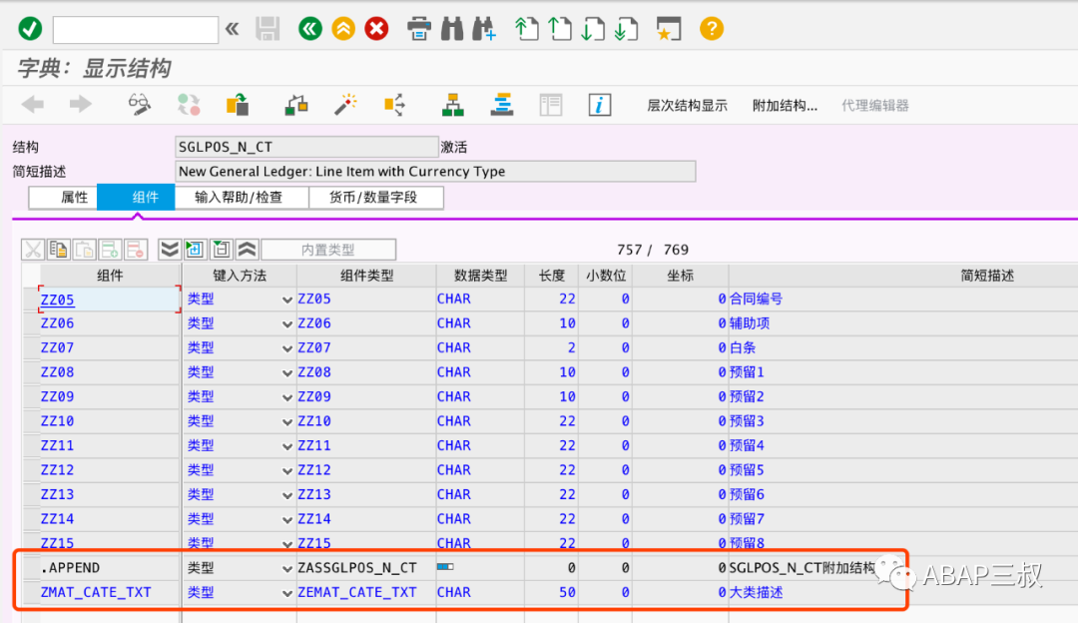Go to next page icon
This screenshot has width=1078, height=623.
pyautogui.click(x=593, y=29)
